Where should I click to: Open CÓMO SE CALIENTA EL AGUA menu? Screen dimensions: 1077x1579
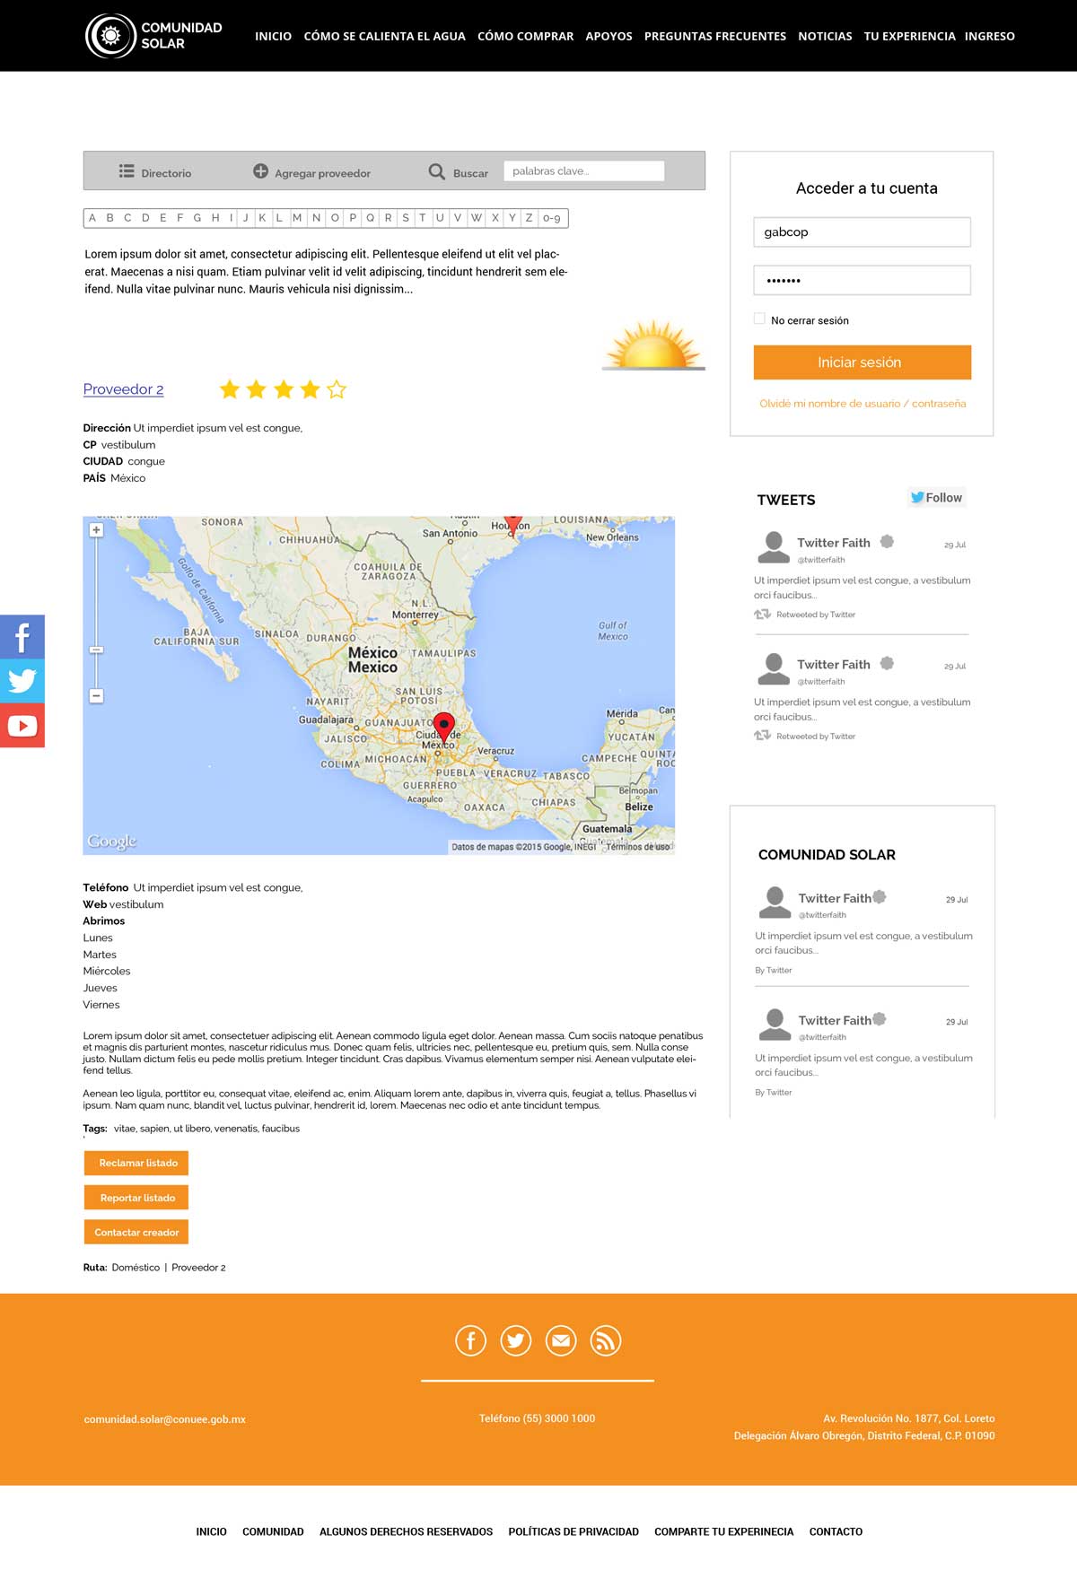click(x=384, y=37)
